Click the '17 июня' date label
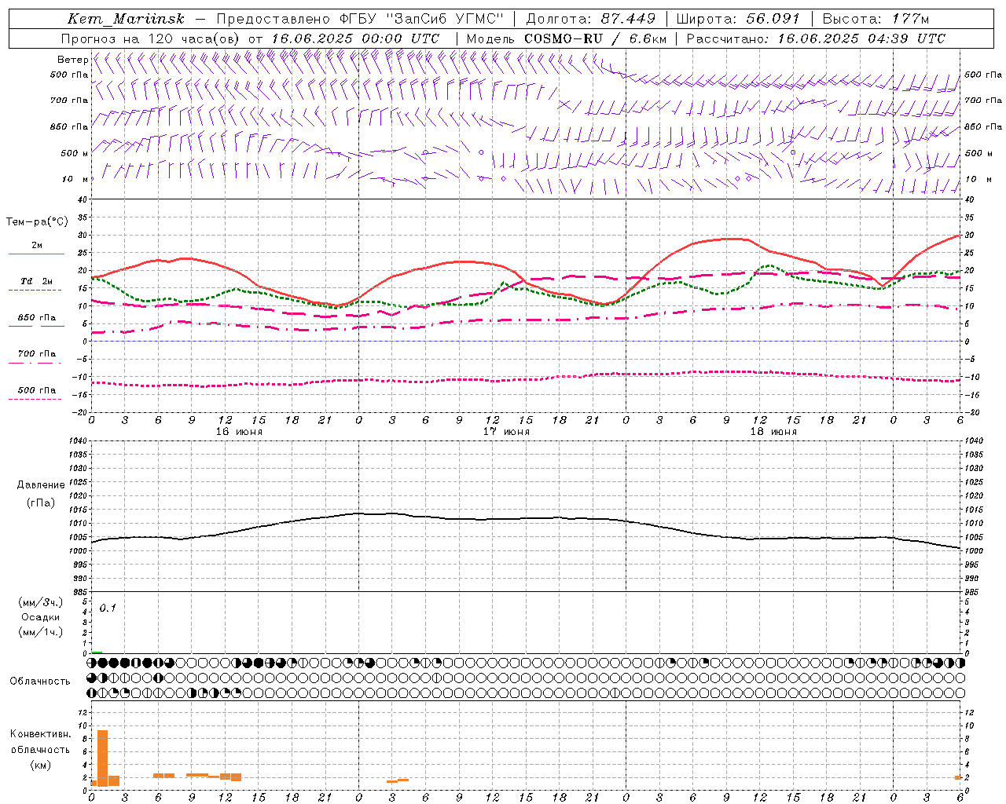The width and height of the screenshot is (1006, 804). [506, 432]
